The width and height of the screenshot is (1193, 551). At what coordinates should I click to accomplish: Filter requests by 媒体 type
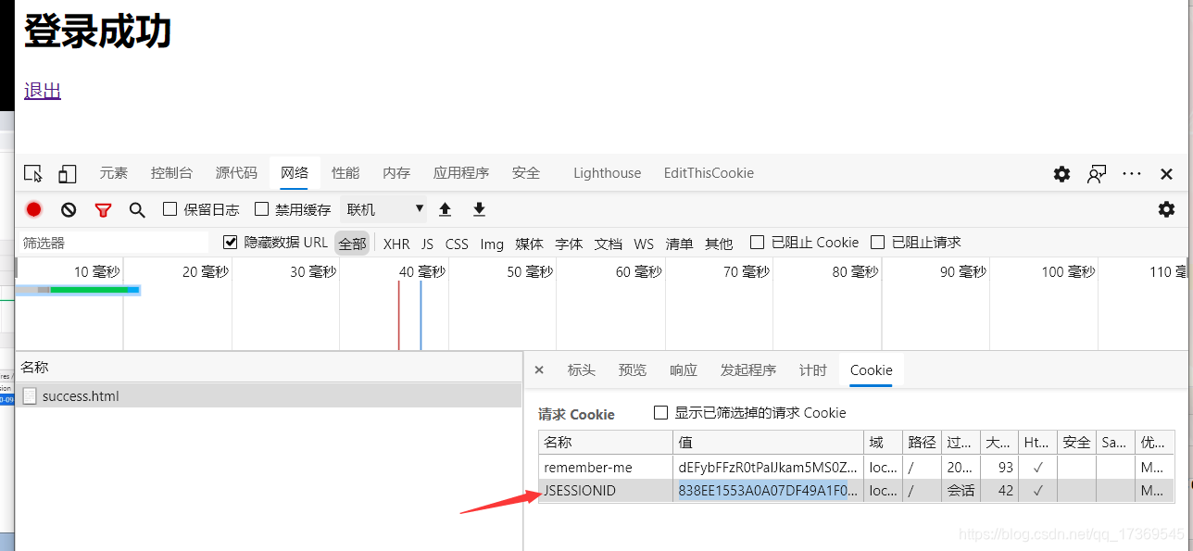530,244
